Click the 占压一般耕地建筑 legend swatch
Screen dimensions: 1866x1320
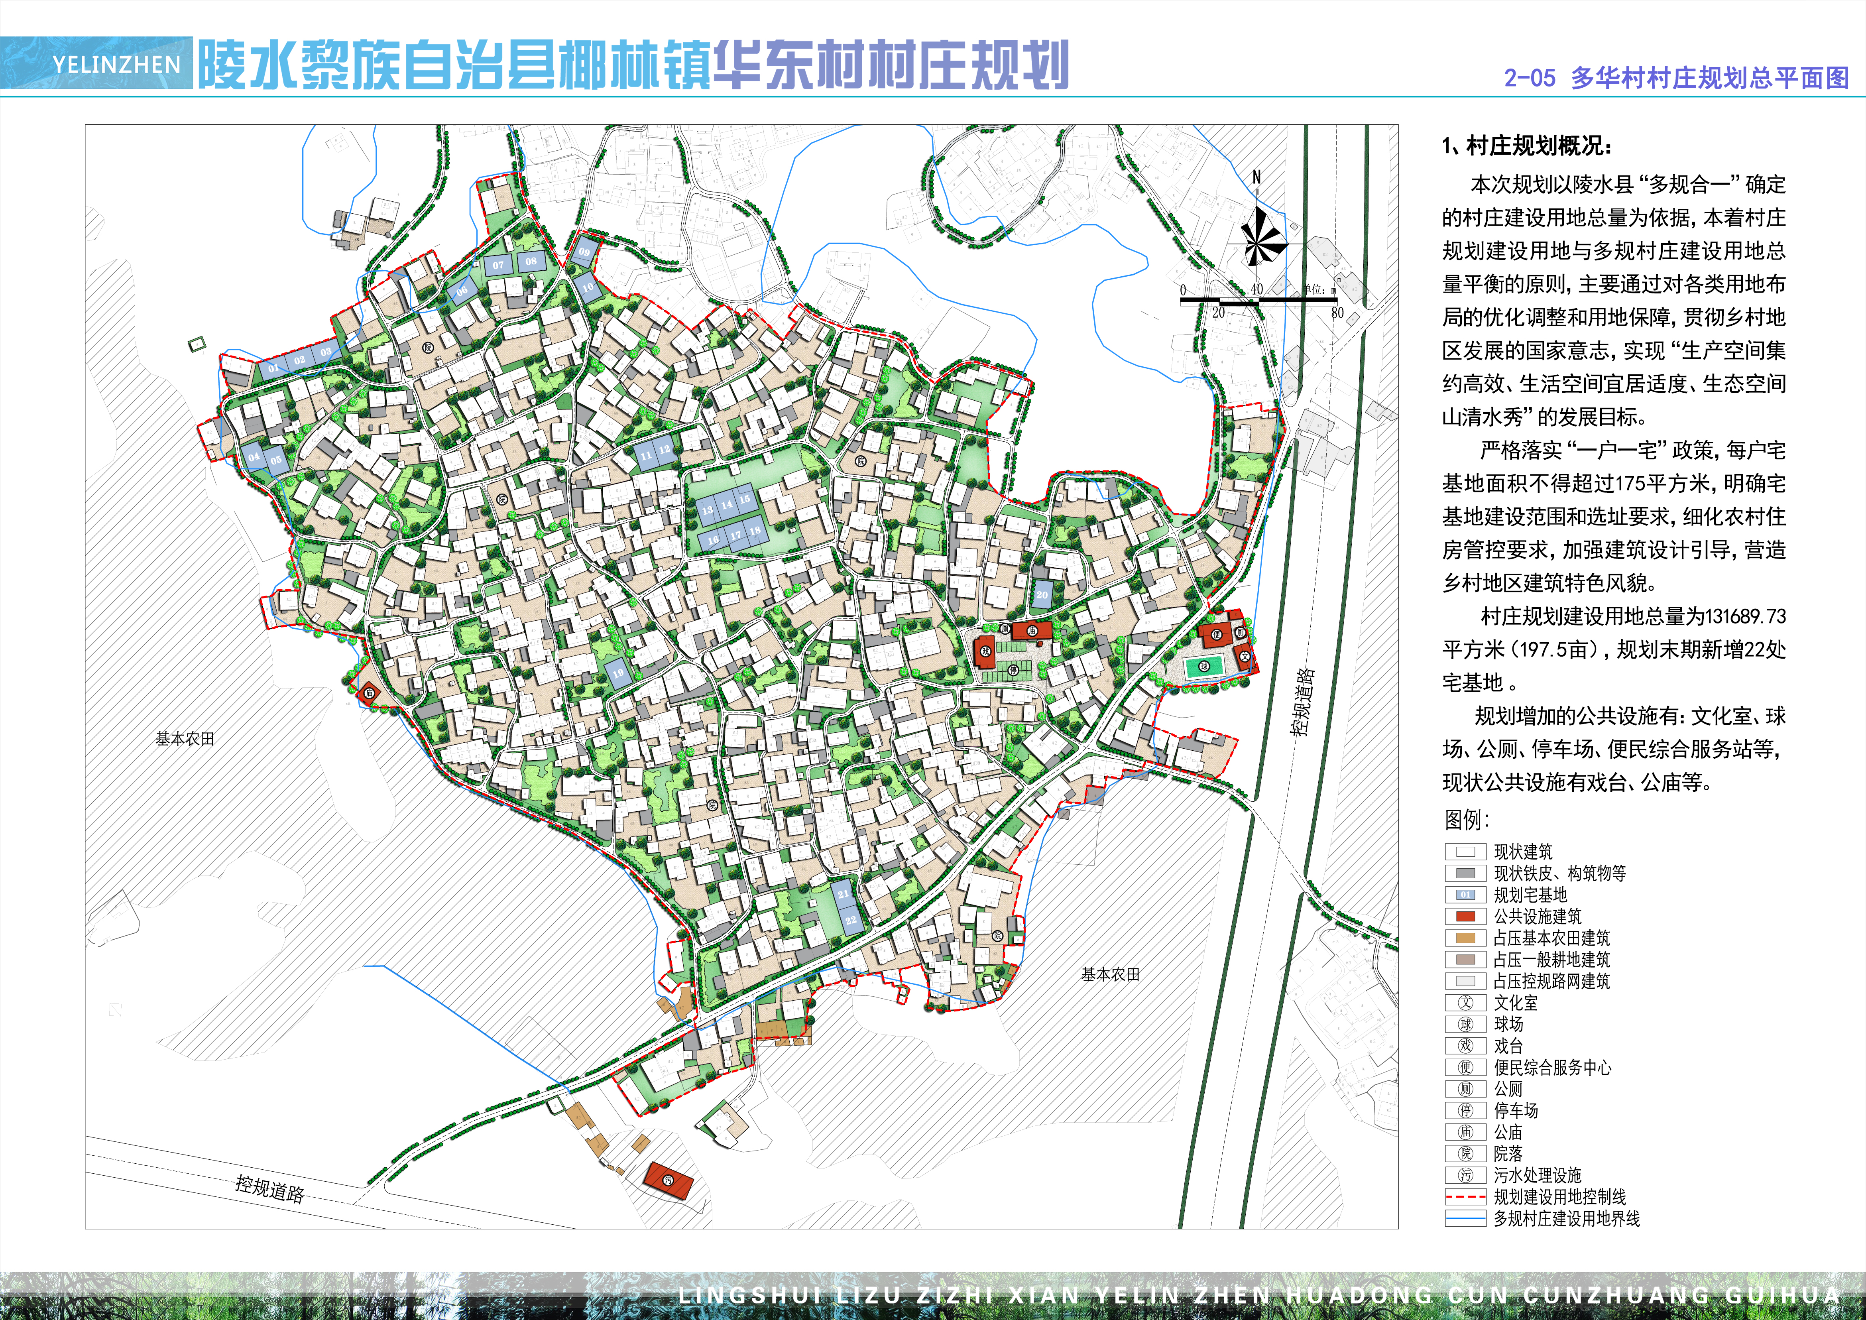[1465, 959]
